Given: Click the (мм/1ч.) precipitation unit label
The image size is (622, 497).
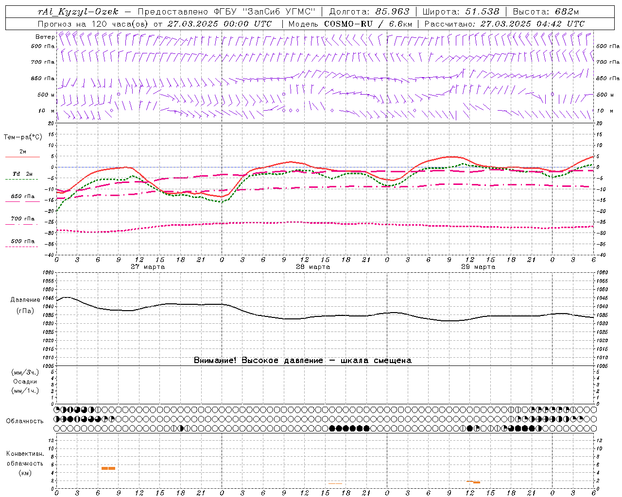Looking at the screenshot, I should [x=25, y=391].
